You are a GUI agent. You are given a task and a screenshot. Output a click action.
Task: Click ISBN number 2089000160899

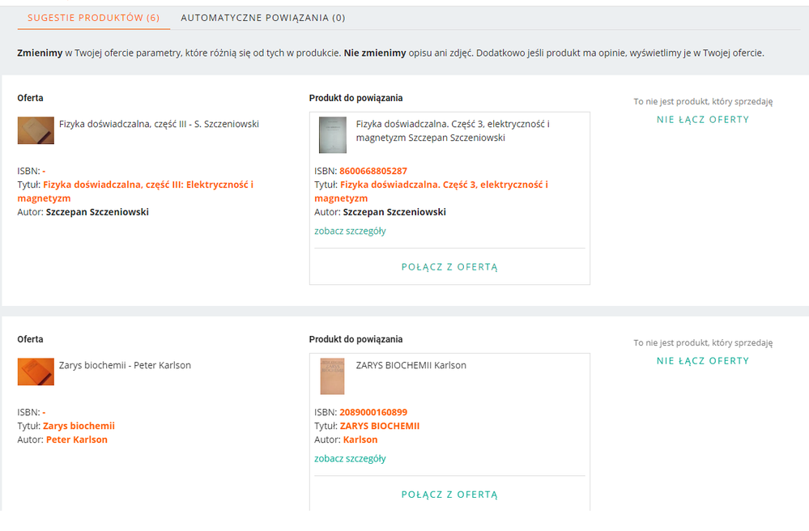(x=373, y=412)
